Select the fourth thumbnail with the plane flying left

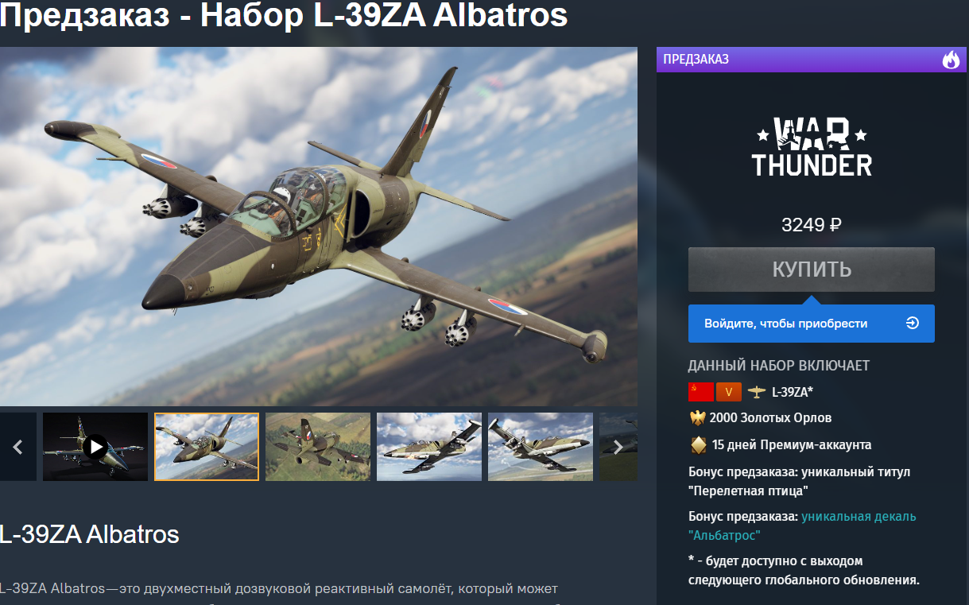[x=429, y=447]
